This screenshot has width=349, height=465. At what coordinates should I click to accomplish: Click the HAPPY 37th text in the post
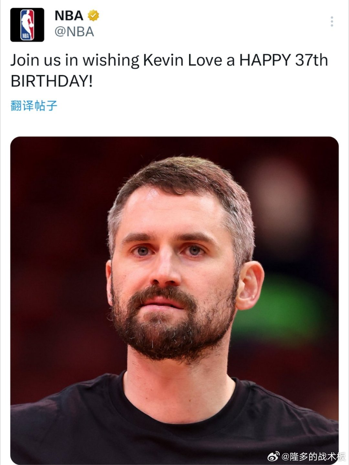pyautogui.click(x=283, y=60)
